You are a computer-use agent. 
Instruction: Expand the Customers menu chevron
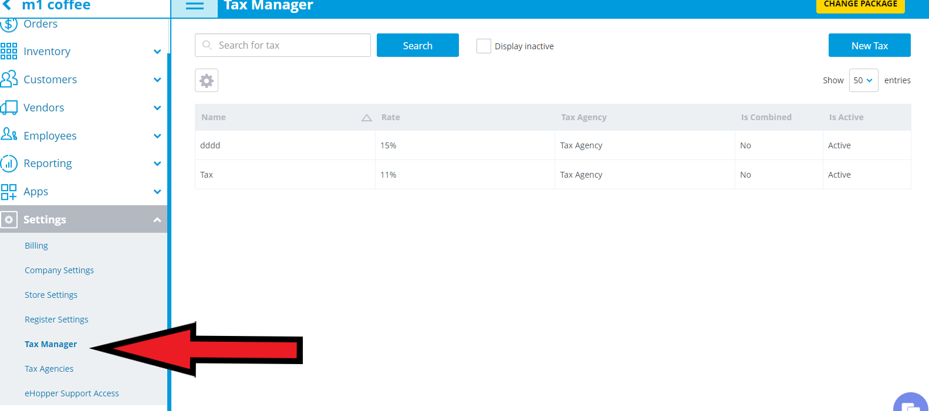pos(157,80)
